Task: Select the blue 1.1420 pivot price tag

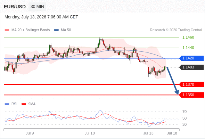Action: [x=191, y=58]
